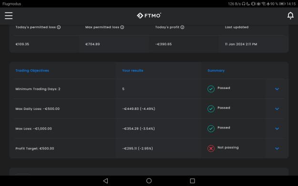Select the Your results column header

[133, 70]
